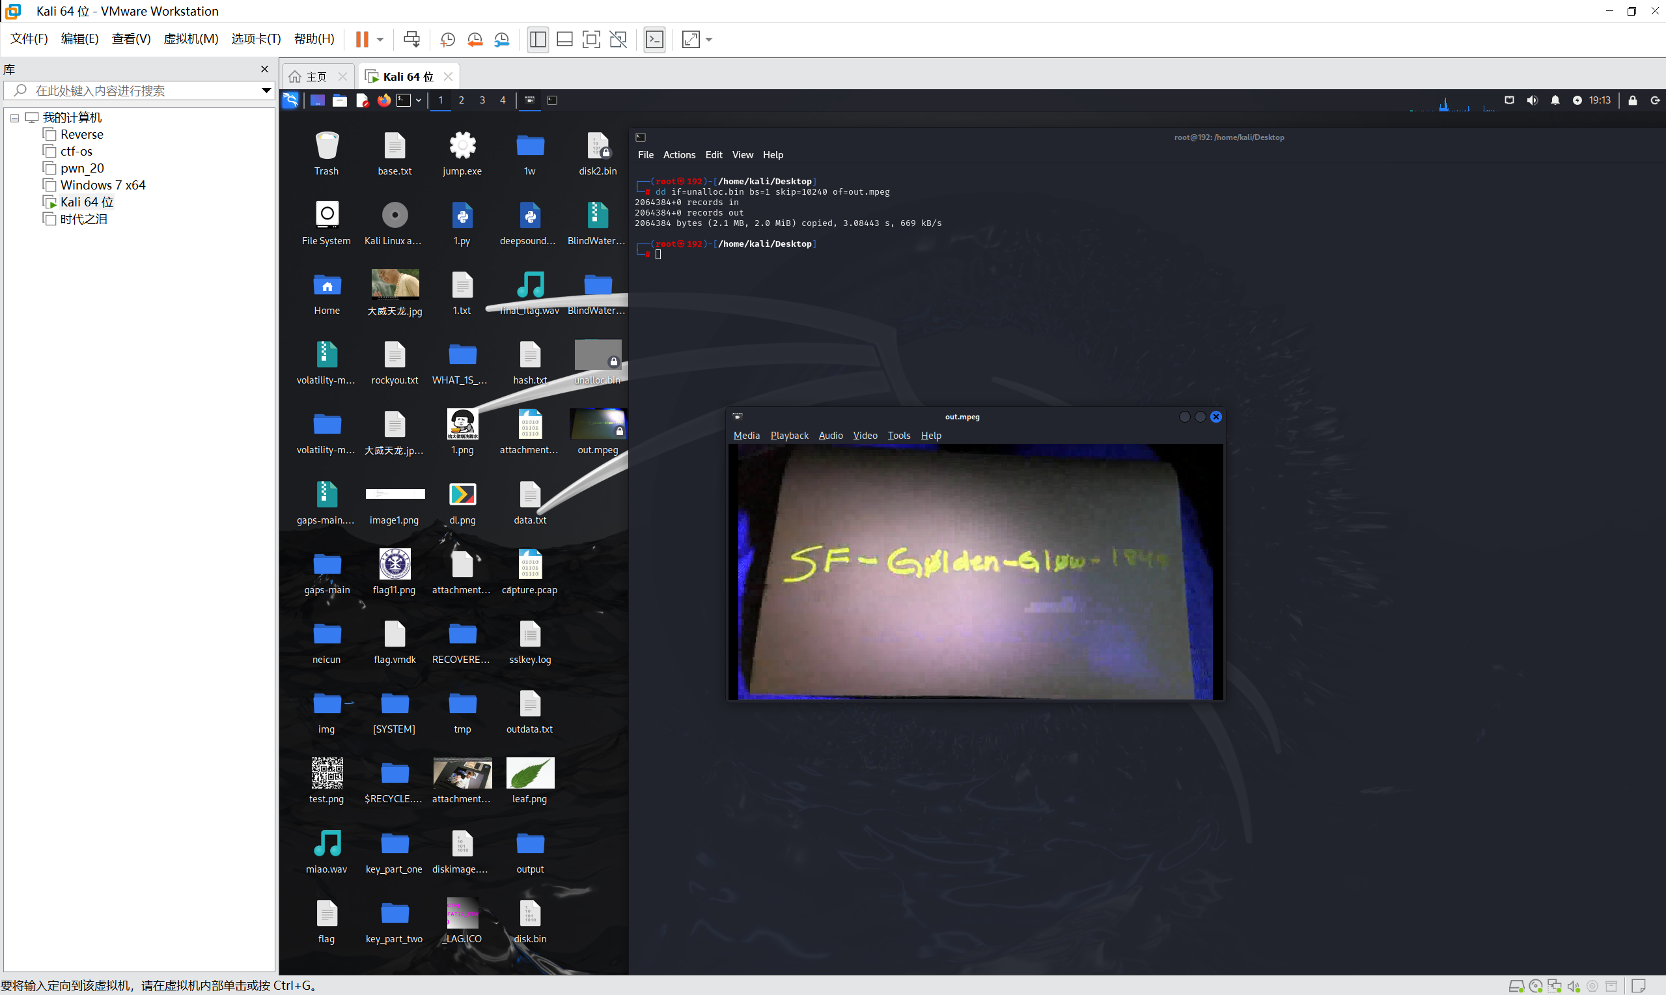The height and width of the screenshot is (995, 1666).
Task: Select the Trash desktop icon
Action: click(x=326, y=154)
